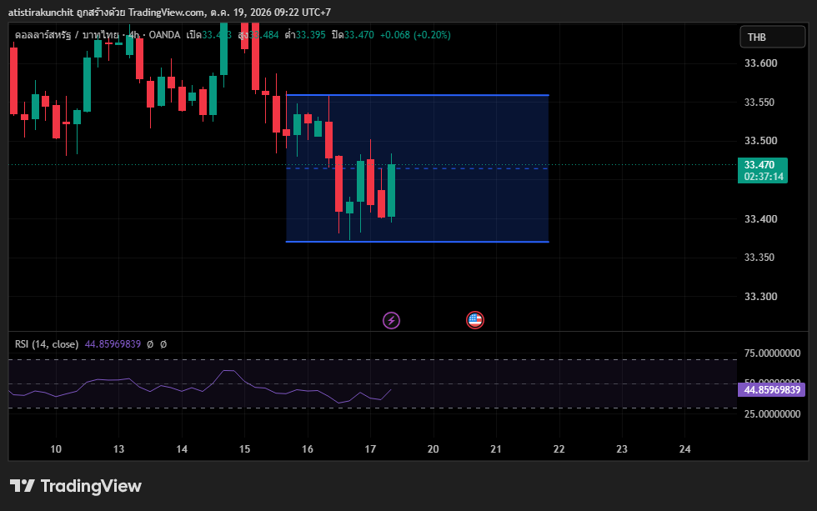Select date 24 on the time axis

[x=685, y=449]
